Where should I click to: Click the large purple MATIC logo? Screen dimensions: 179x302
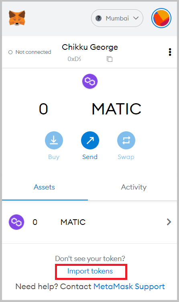[x=90, y=81]
